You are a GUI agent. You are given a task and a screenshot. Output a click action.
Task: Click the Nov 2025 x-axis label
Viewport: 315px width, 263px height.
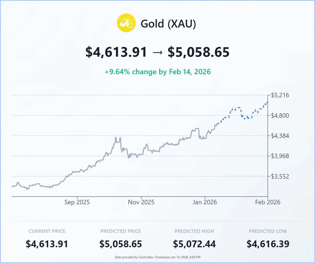pos(141,202)
